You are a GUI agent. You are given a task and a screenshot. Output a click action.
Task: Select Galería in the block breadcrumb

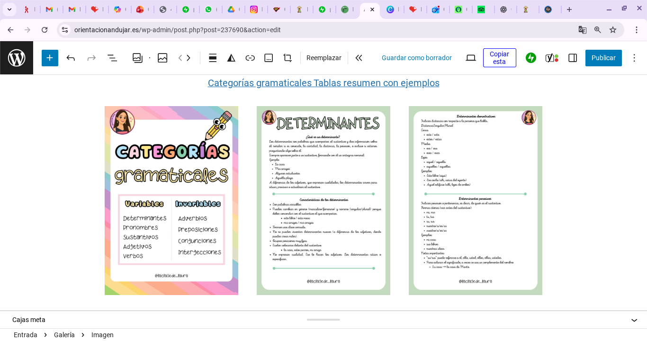pyautogui.click(x=64, y=335)
